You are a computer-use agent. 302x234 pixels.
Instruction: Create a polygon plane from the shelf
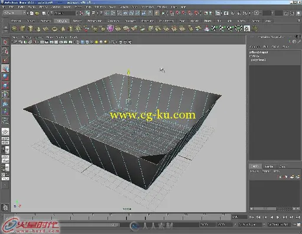[x=46, y=29]
